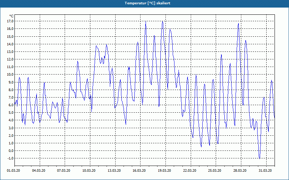Select the 10.03.20 date label
The width and height of the screenshot is (289, 180).
tap(89, 171)
